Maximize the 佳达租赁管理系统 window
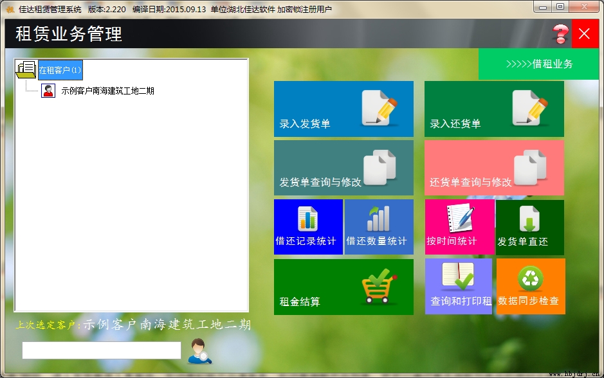Screen dimensions: 604x378 (560, 7)
